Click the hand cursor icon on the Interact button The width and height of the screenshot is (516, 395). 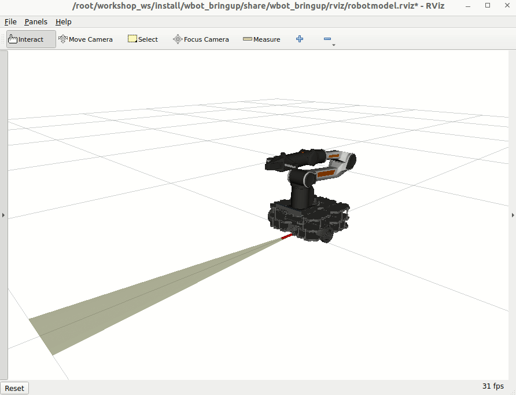pyautogui.click(x=13, y=38)
